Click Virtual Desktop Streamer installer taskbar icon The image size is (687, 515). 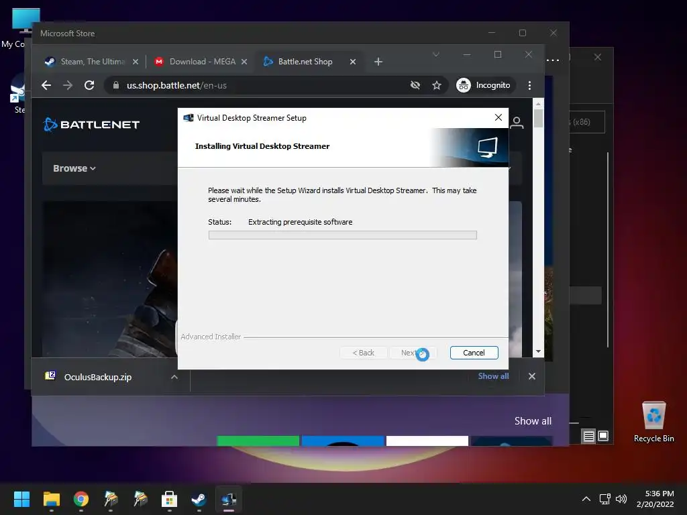point(229,499)
